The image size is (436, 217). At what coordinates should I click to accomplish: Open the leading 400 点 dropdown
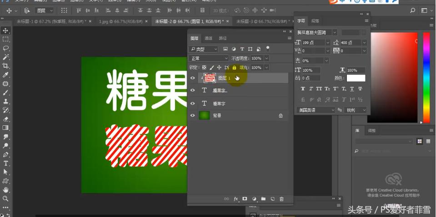tap(364, 43)
